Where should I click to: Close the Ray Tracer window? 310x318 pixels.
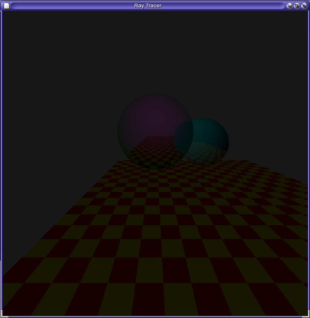click(x=304, y=6)
